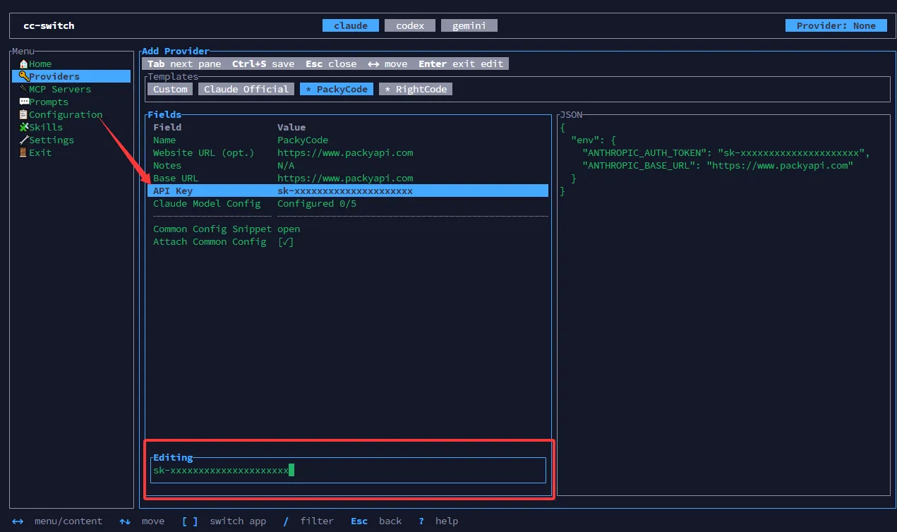Click the Ctrl+S save hint
The height and width of the screenshot is (532, 897).
263,64
